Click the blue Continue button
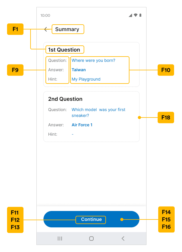Screen dimensions: 182x252 tap(91, 219)
